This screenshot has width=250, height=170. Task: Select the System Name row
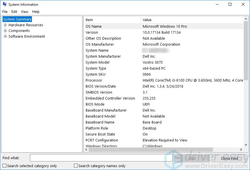coord(164,50)
